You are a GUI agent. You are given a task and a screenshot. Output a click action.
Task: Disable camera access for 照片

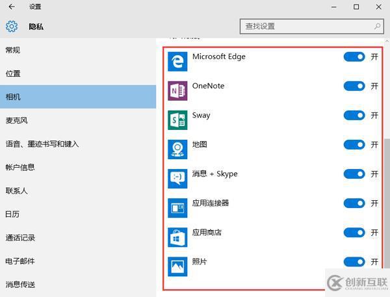[x=354, y=262]
